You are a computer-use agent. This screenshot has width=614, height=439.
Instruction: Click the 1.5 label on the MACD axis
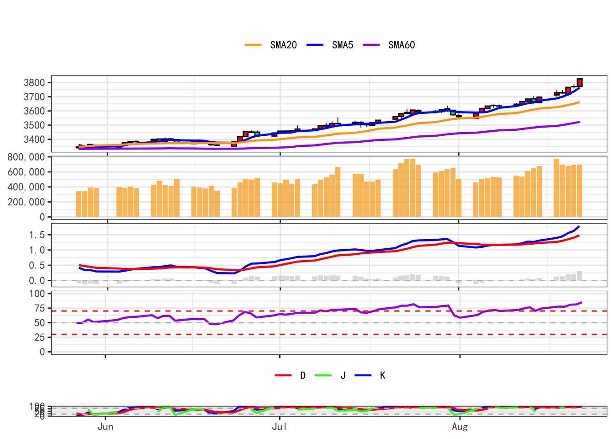click(x=37, y=235)
